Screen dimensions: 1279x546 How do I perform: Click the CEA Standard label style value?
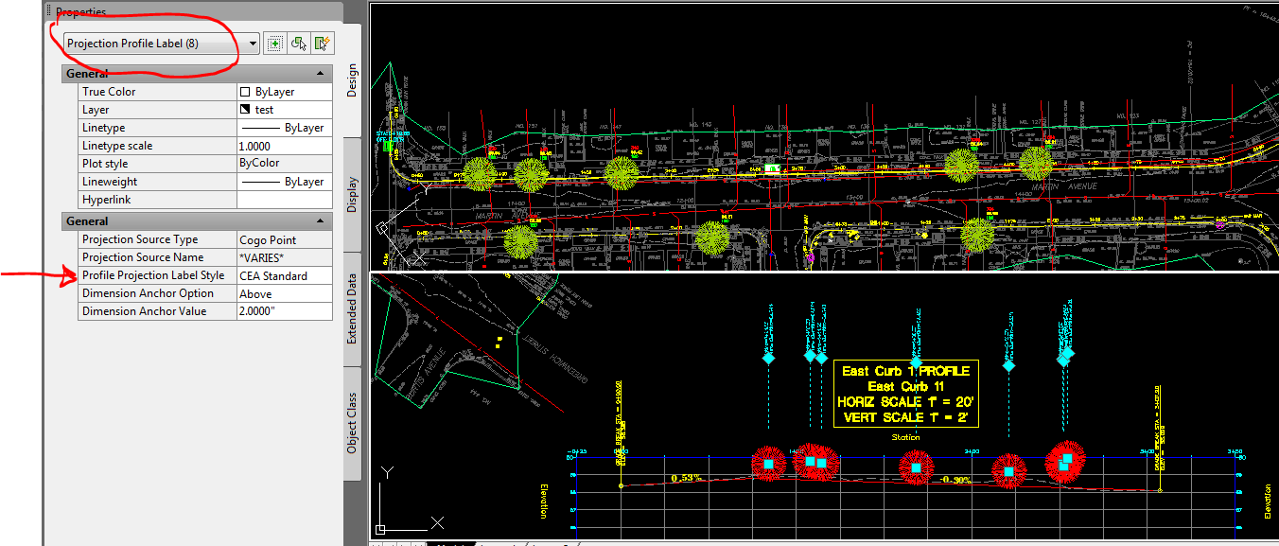(284, 275)
